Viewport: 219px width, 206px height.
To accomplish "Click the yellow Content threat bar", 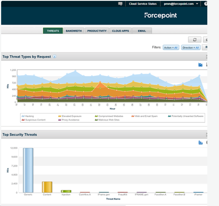I will [47, 187].
